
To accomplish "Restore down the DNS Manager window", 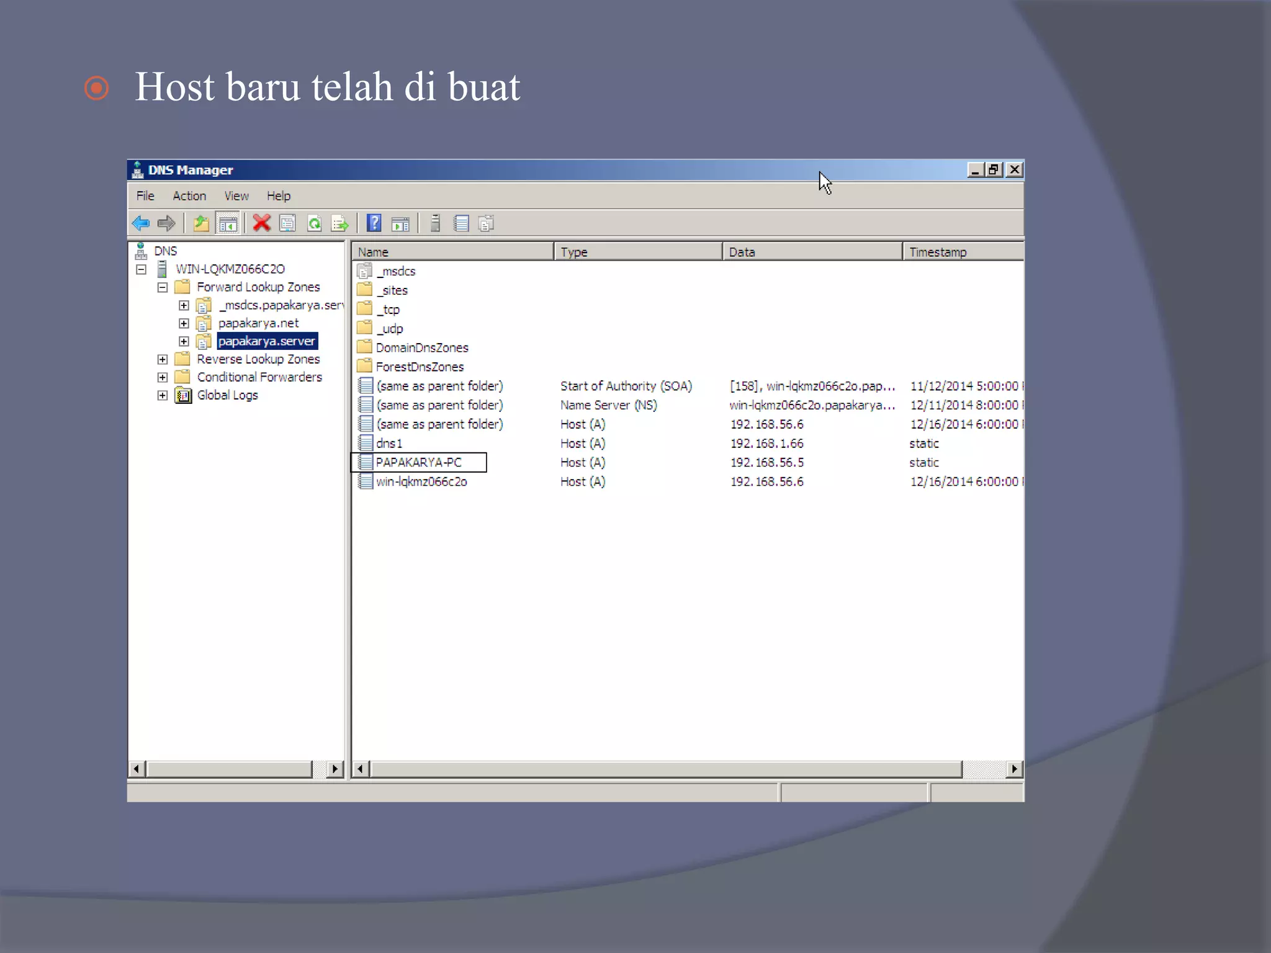I will (x=994, y=170).
